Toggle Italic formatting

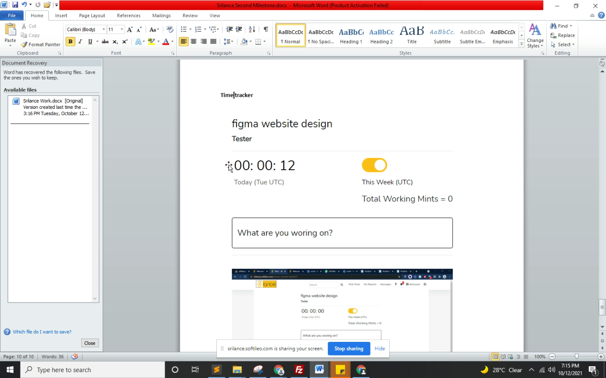click(x=80, y=42)
